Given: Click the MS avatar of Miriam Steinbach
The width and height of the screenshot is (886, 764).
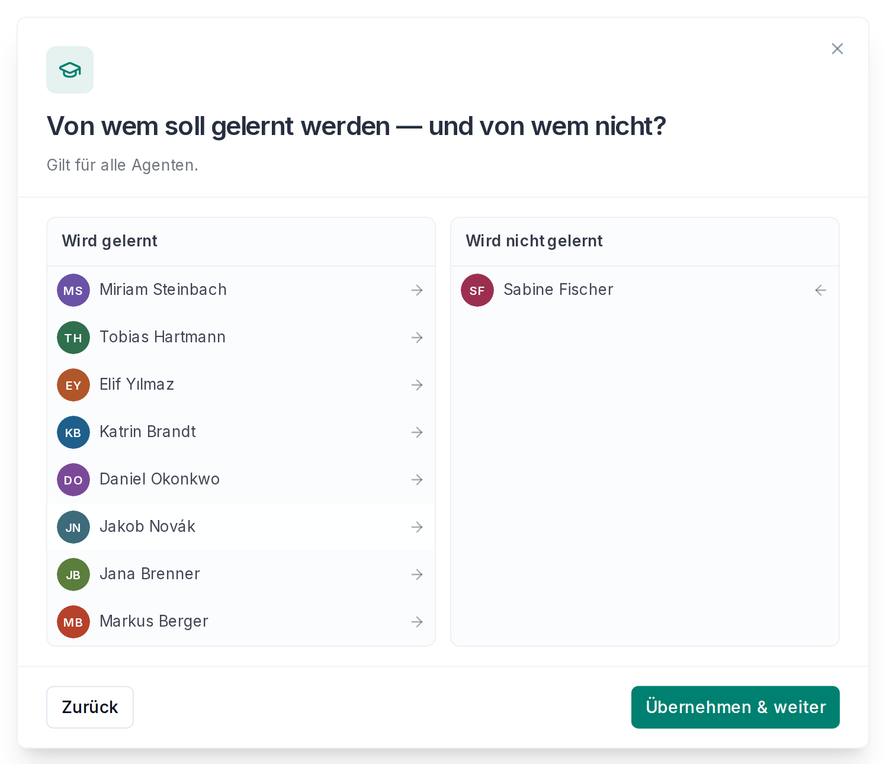Looking at the screenshot, I should coord(73,290).
